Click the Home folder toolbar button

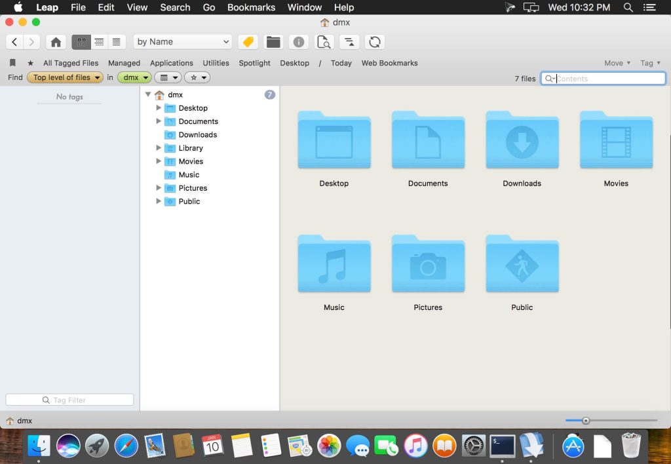tap(56, 42)
